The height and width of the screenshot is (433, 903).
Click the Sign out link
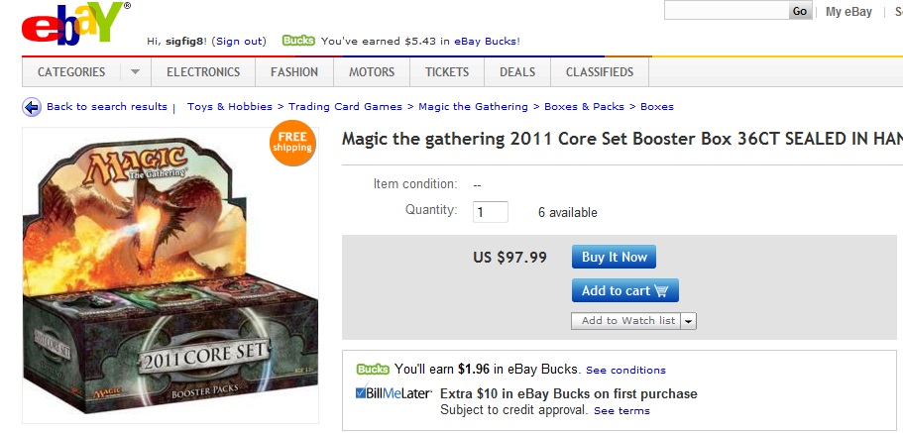(x=240, y=41)
